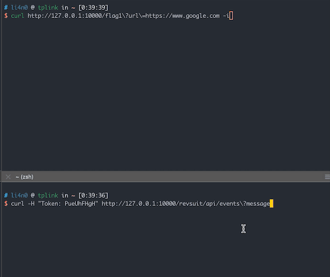Click the revsuit/api/events URL
The width and height of the screenshot is (330, 277).
click(x=186, y=204)
